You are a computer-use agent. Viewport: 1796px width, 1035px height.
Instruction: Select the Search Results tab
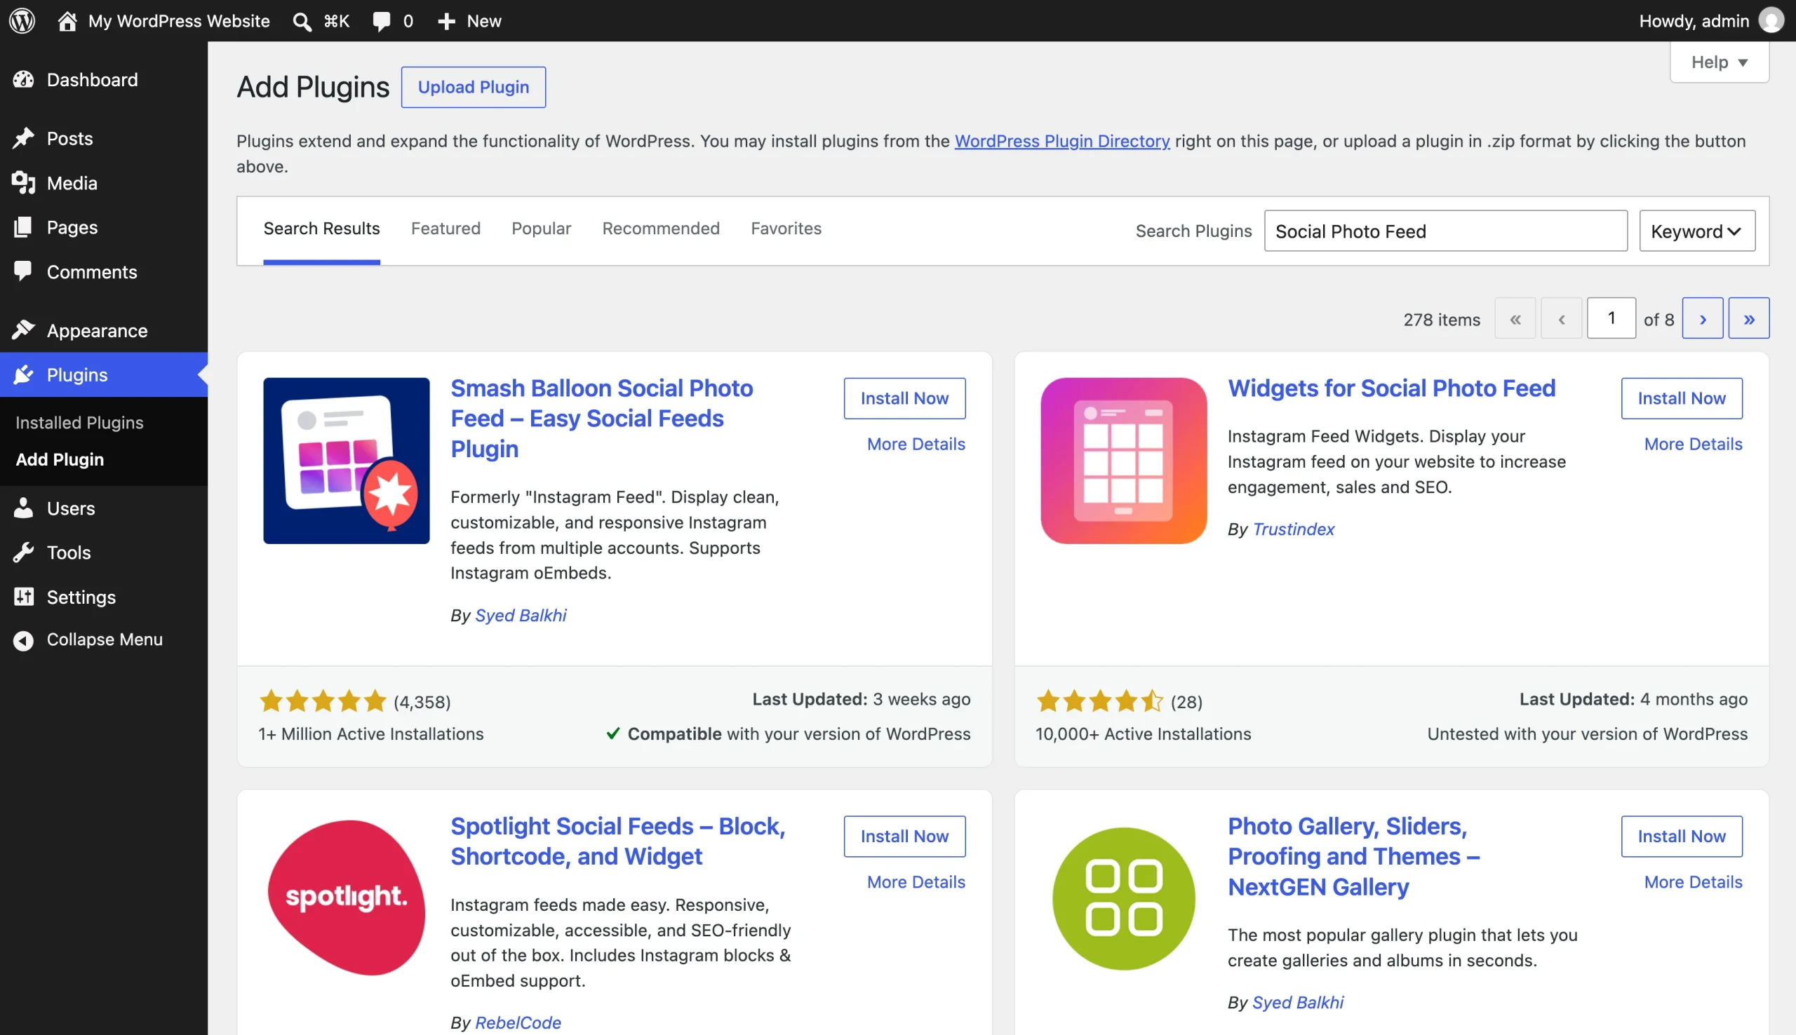tap(321, 228)
